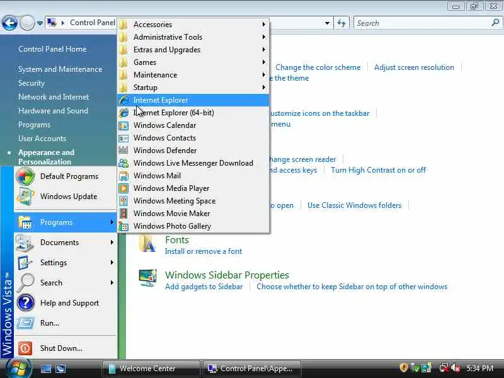Viewport: 504px width, 378px height.
Task: Expand the Accessories folder submenu
Action: click(193, 25)
